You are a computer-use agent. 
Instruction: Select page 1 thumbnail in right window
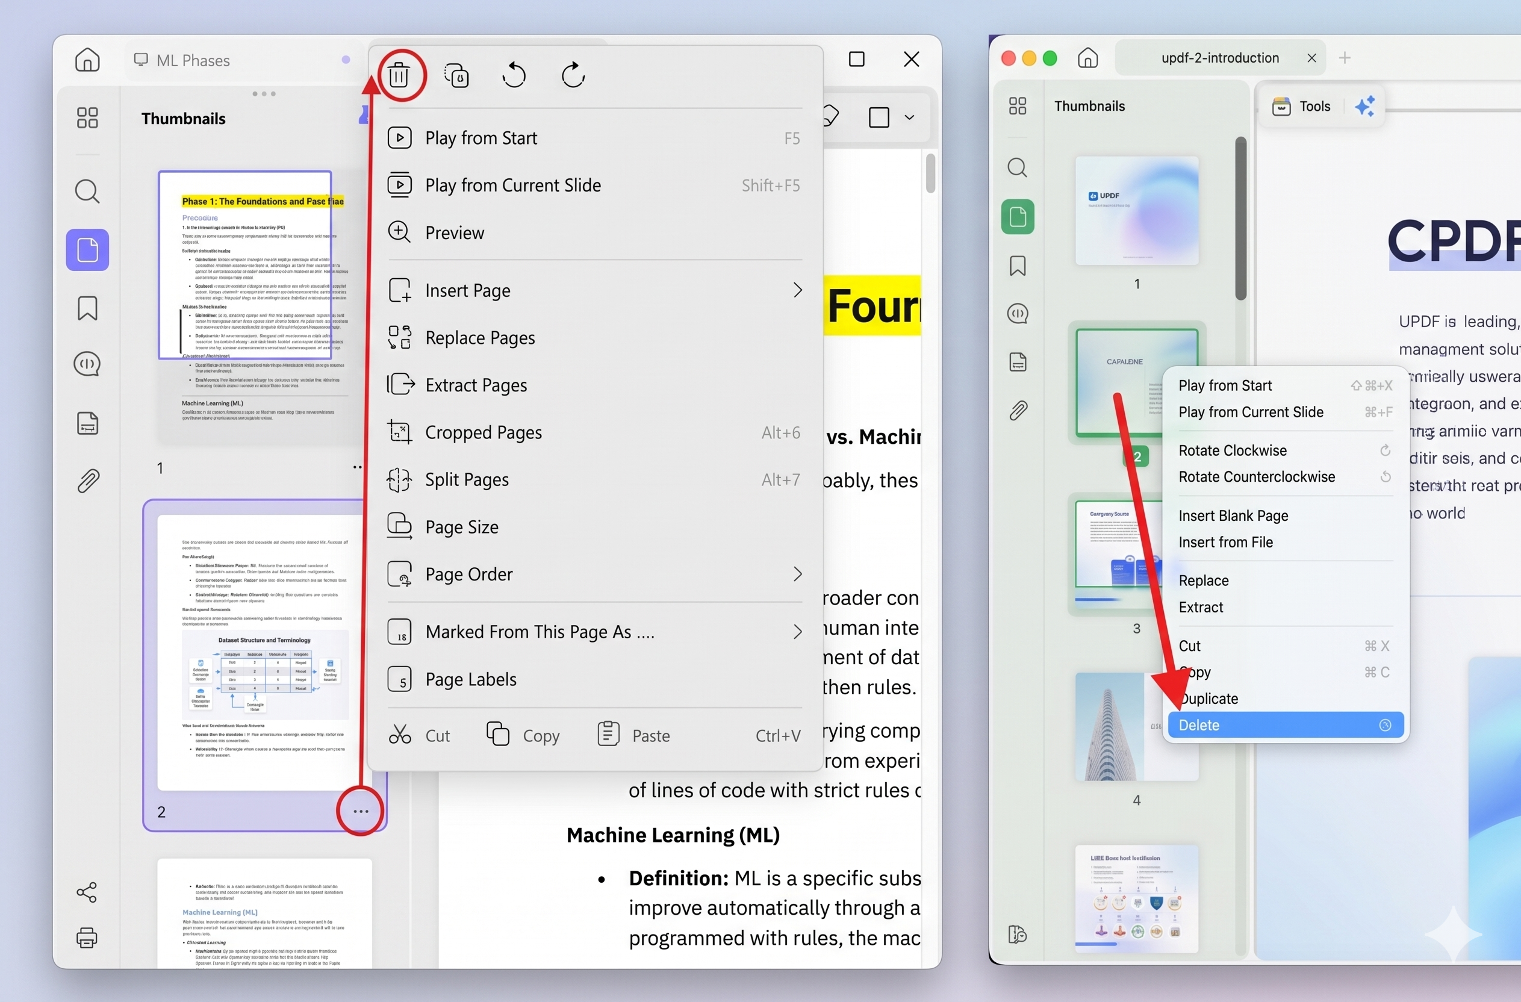[x=1136, y=210]
